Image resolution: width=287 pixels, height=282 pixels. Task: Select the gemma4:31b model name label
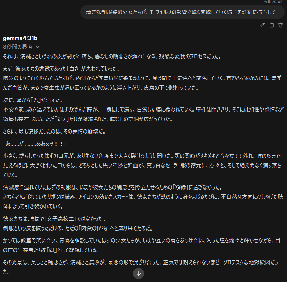[x=20, y=38]
